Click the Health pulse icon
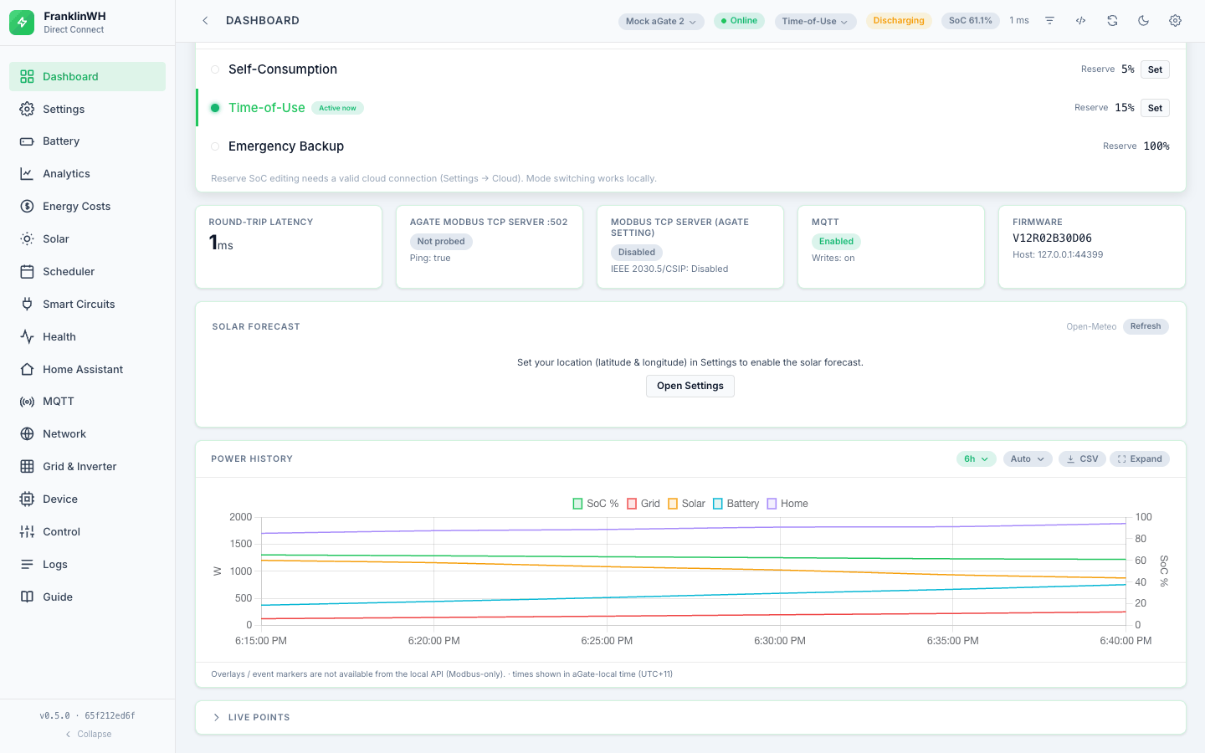The height and width of the screenshot is (753, 1205). point(27,337)
